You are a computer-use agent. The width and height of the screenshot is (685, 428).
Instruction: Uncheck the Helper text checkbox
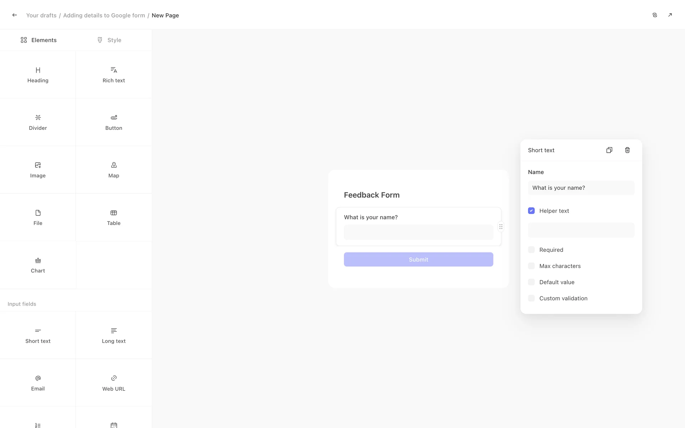(x=531, y=211)
